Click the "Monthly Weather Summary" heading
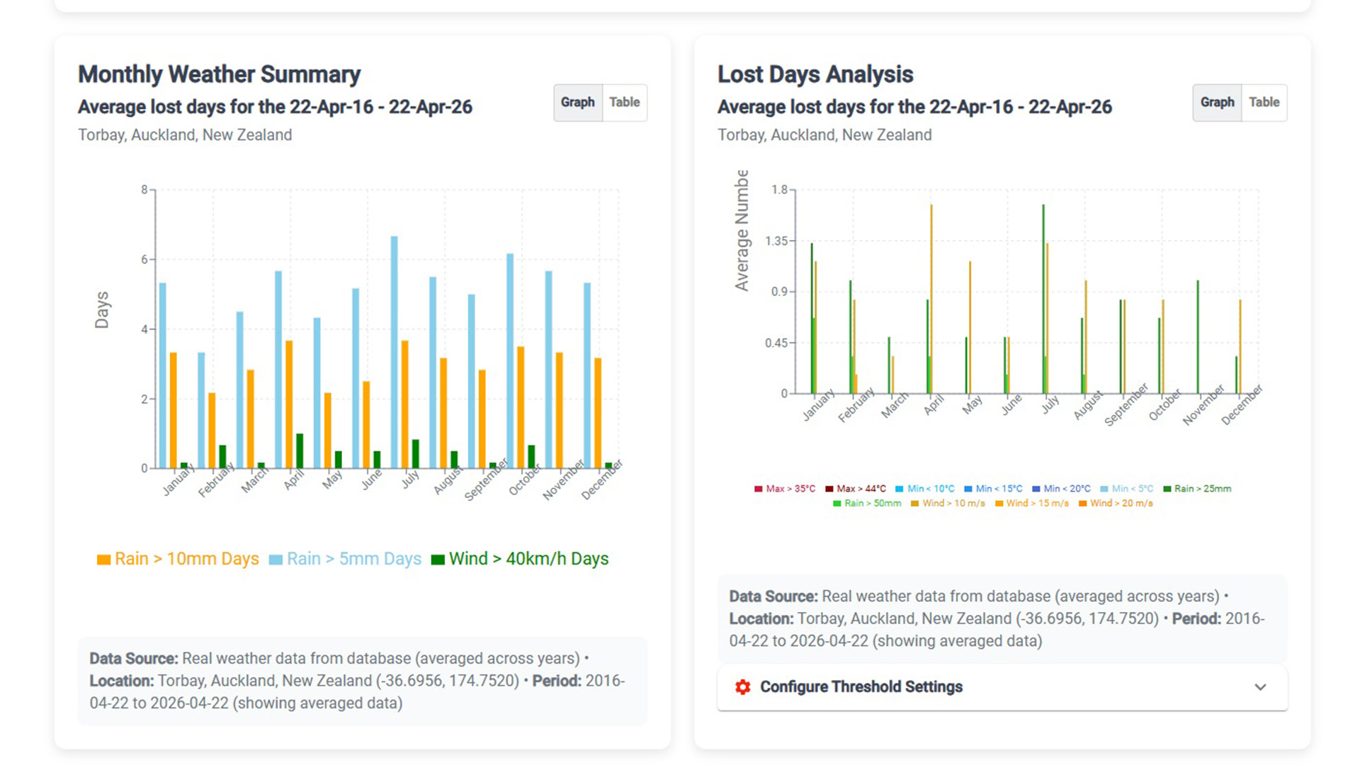 [219, 74]
